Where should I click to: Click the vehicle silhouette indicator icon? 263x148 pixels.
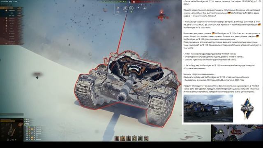[145, 8]
